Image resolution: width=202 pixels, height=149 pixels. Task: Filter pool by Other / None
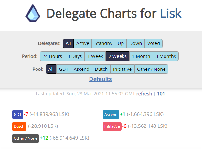click(x=151, y=69)
